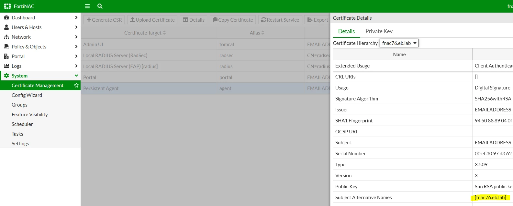Image resolution: width=513 pixels, height=206 pixels.
Task: Click the CRL URIs row
Action: point(423,77)
